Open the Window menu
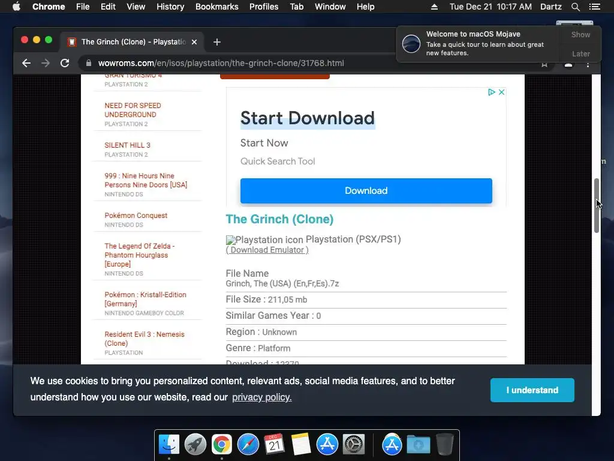614x461 pixels. 330,7
